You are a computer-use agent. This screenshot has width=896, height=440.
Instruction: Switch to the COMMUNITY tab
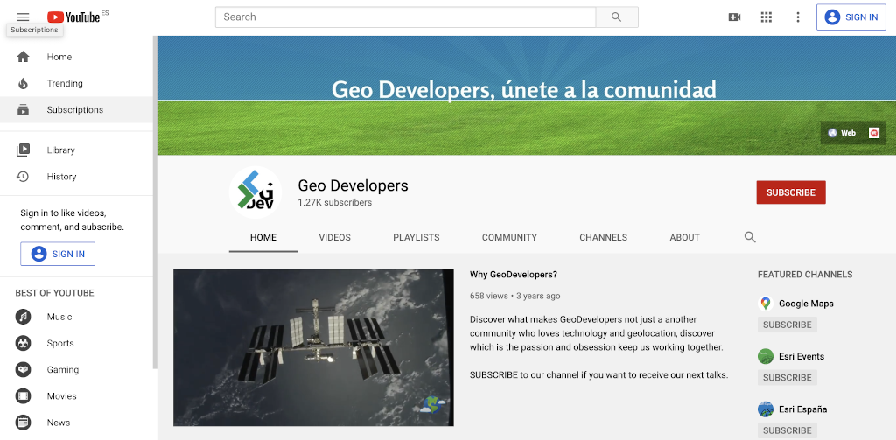[510, 237]
